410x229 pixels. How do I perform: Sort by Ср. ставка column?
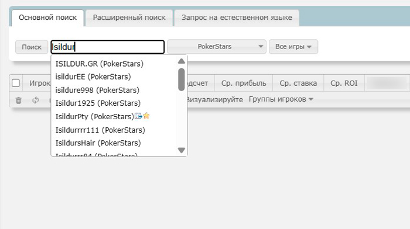(x=298, y=83)
